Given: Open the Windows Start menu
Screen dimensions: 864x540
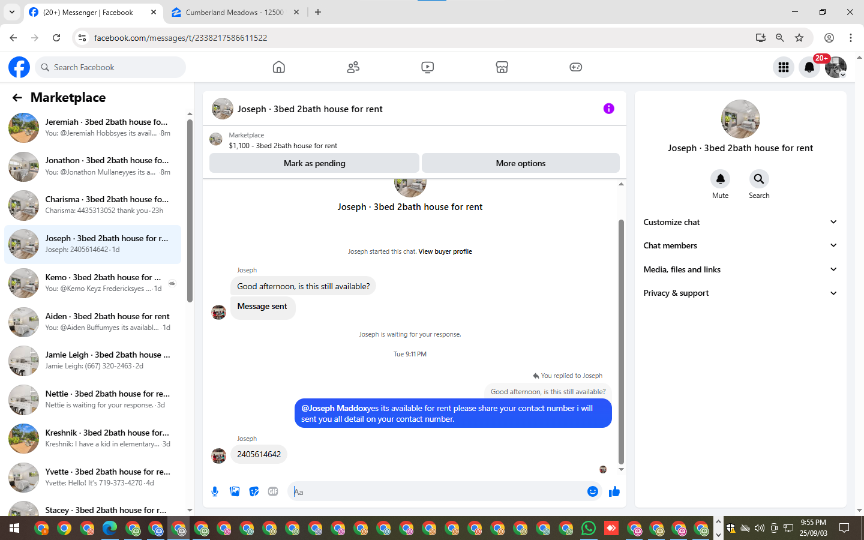Looking at the screenshot, I should [14, 528].
